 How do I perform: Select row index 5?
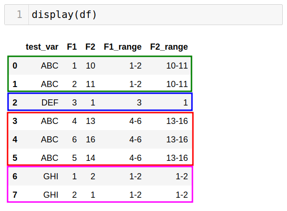tap(15, 158)
